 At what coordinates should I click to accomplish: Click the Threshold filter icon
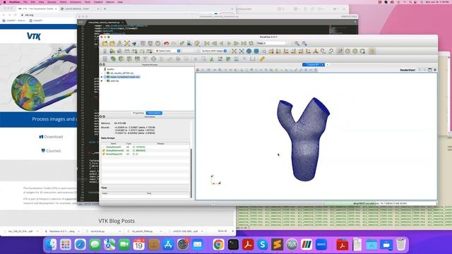137,59
